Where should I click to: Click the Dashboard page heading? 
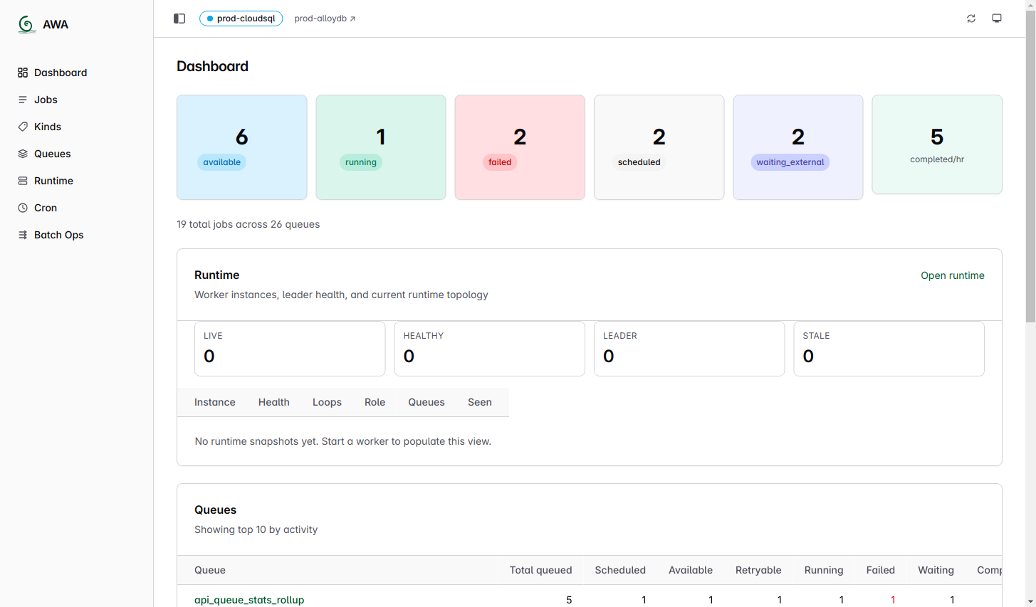[212, 66]
